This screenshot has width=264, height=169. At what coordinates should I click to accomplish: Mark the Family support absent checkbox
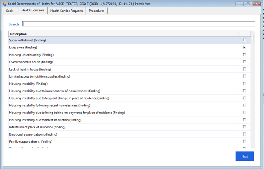click(244, 141)
